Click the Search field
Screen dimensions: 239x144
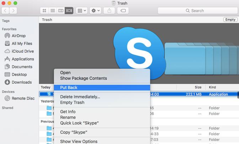[x=198, y=11]
